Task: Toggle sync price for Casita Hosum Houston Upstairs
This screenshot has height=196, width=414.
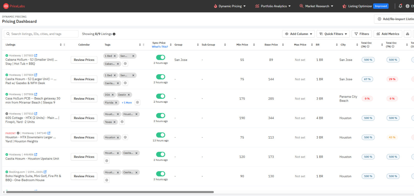Action: click(x=161, y=154)
